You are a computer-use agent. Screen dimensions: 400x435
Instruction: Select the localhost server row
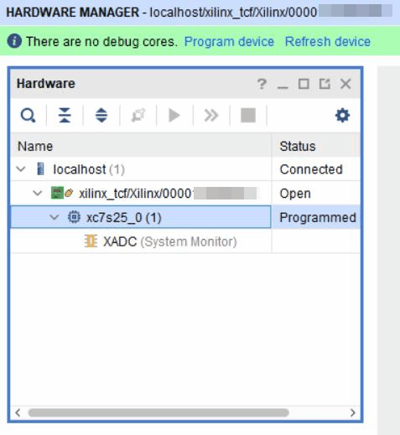coord(185,169)
